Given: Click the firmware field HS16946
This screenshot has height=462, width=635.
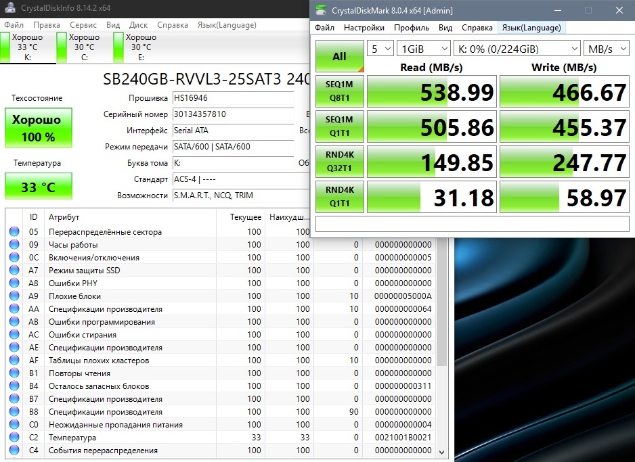Looking at the screenshot, I should coord(234,98).
